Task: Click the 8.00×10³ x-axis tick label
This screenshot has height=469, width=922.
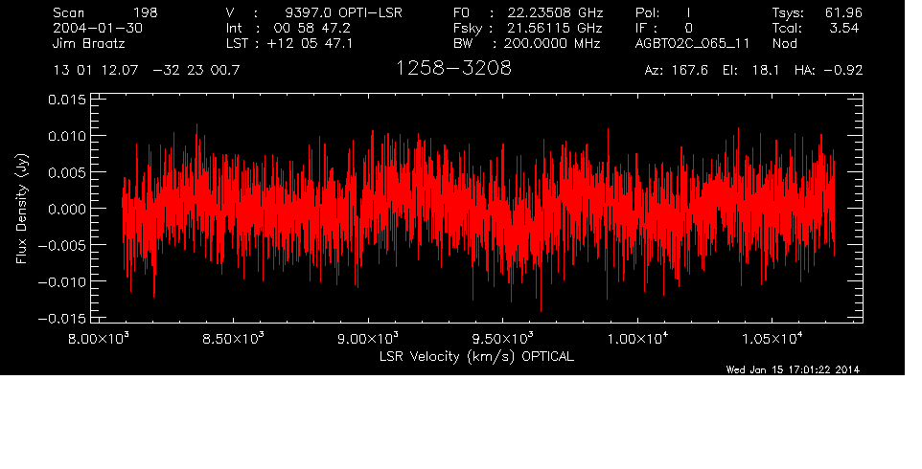Action: point(99,339)
